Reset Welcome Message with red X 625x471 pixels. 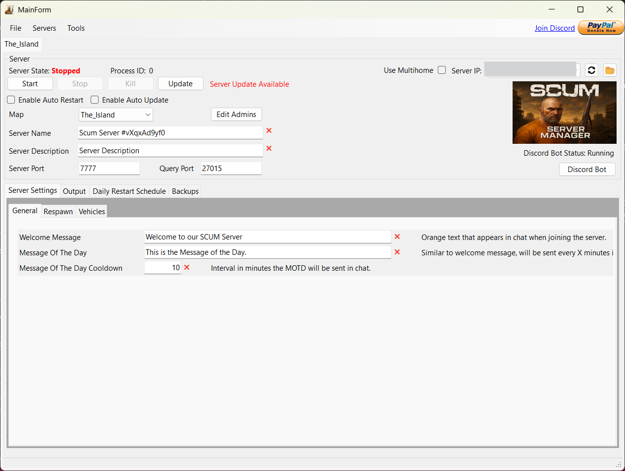[397, 237]
